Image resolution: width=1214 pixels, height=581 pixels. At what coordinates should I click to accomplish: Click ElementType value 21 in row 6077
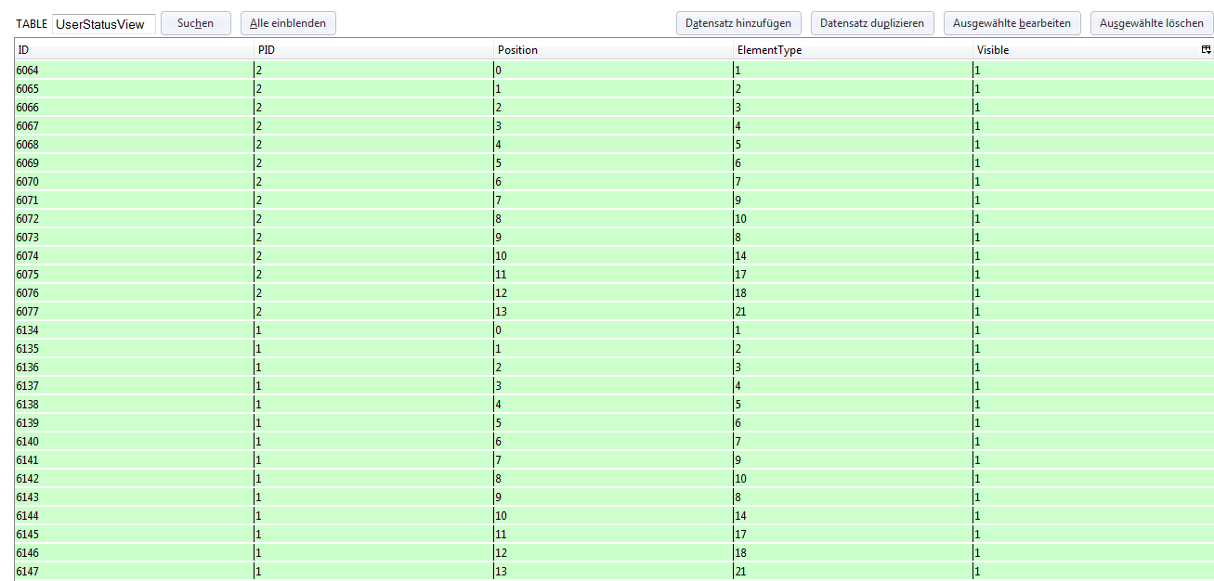740,312
